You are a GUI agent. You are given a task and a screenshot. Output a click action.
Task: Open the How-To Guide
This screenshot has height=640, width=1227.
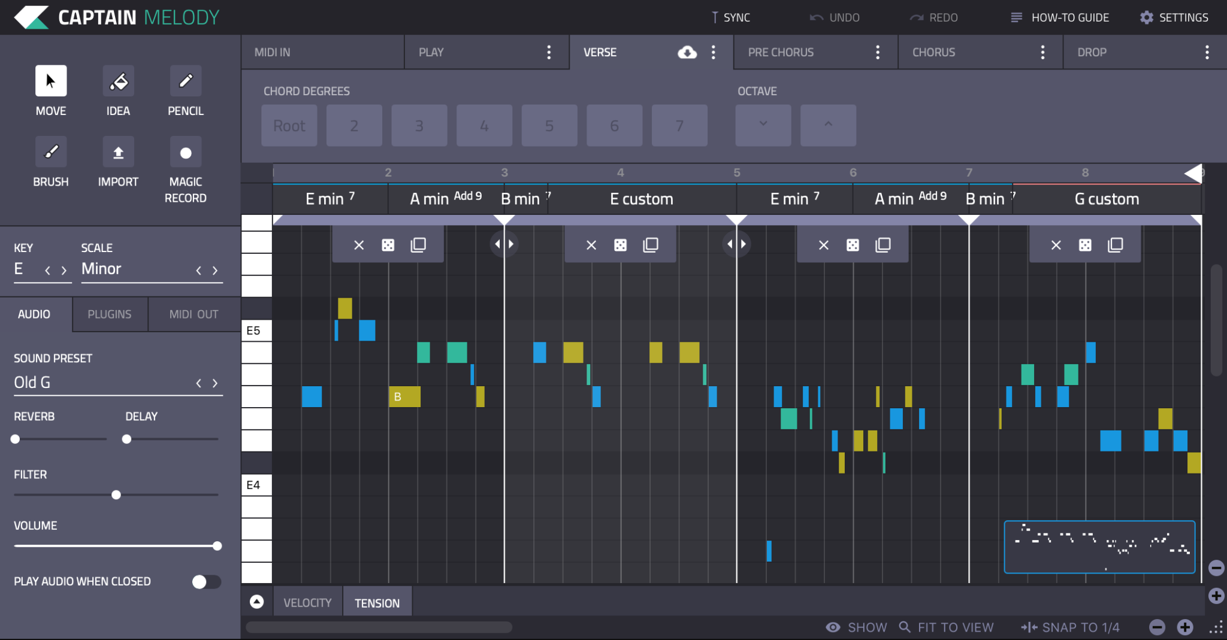1059,17
